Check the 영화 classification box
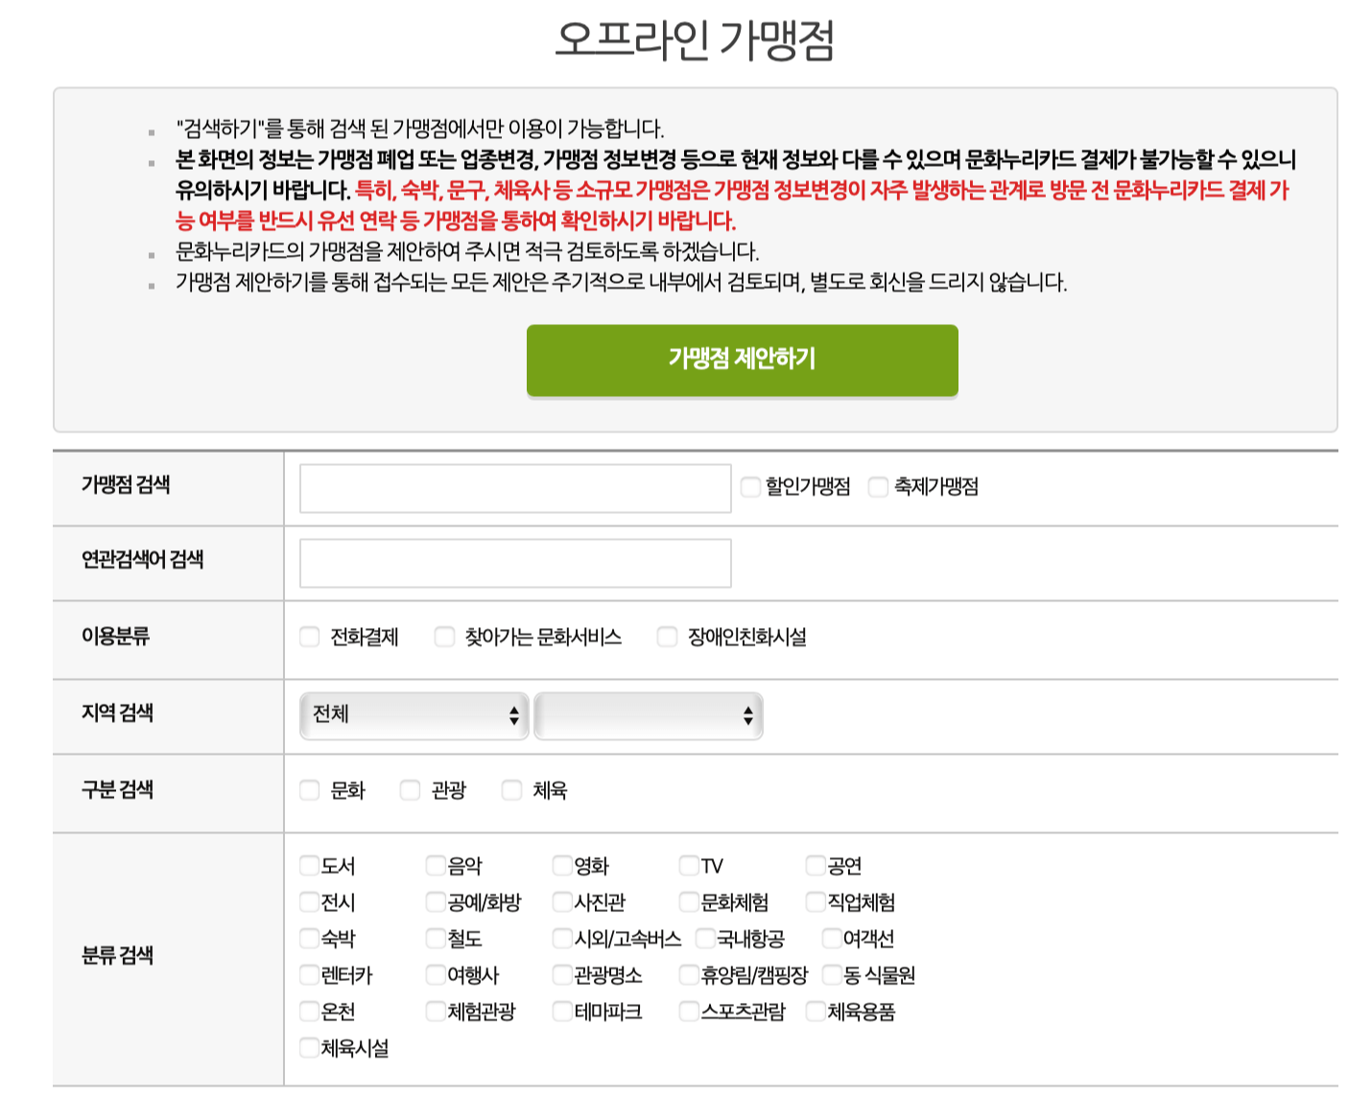Screen dimensions: 1372x1096 coord(561,864)
